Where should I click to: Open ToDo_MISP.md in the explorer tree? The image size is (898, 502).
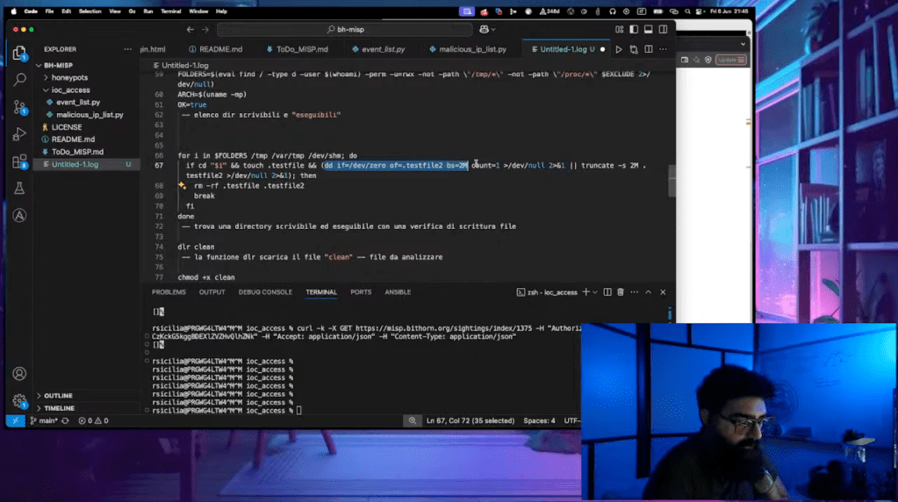(x=77, y=152)
